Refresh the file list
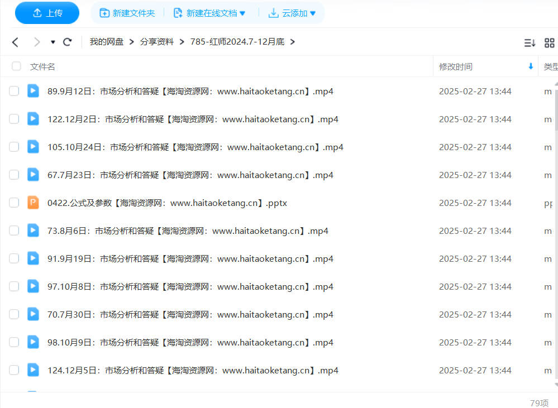The width and height of the screenshot is (558, 408). pos(67,42)
